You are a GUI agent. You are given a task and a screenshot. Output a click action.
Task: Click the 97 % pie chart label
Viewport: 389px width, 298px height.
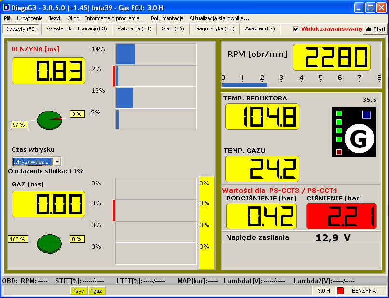coord(19,125)
